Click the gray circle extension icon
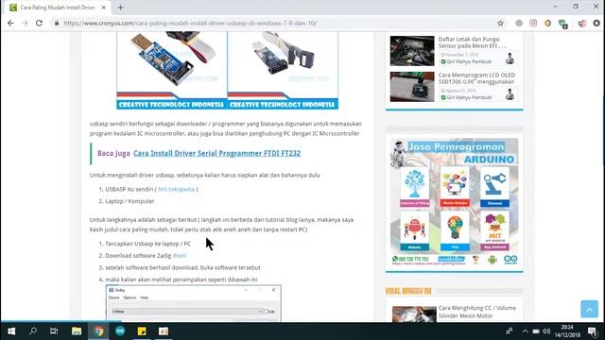The width and height of the screenshot is (605, 340). tap(519, 23)
